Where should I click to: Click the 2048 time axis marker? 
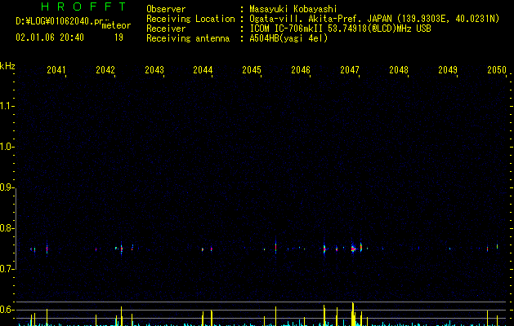click(399, 69)
